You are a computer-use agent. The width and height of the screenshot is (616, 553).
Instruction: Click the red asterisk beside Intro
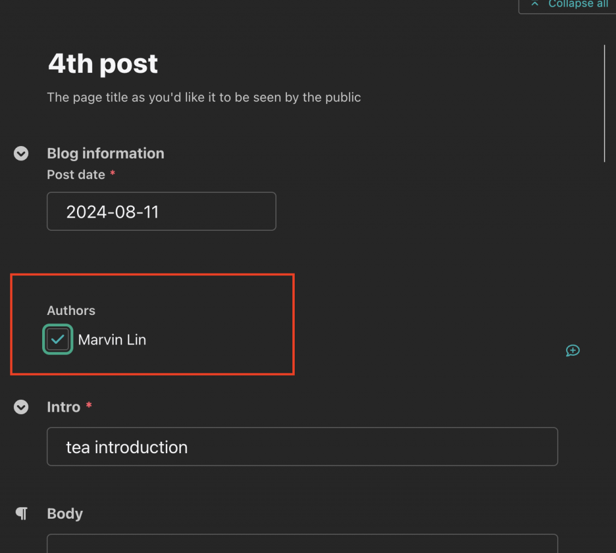click(89, 405)
